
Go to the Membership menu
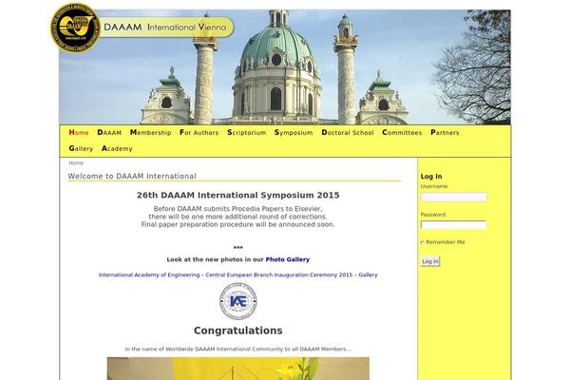click(150, 132)
